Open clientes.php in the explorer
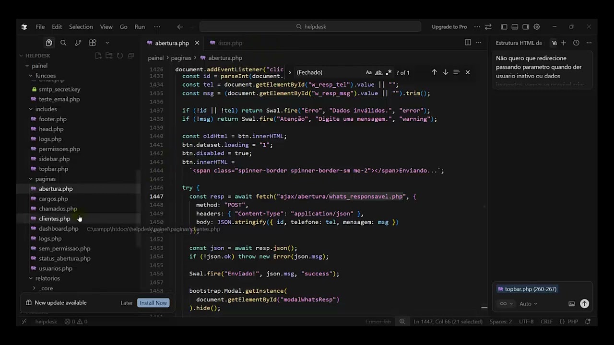Image resolution: width=614 pixels, height=345 pixels. coord(54,218)
